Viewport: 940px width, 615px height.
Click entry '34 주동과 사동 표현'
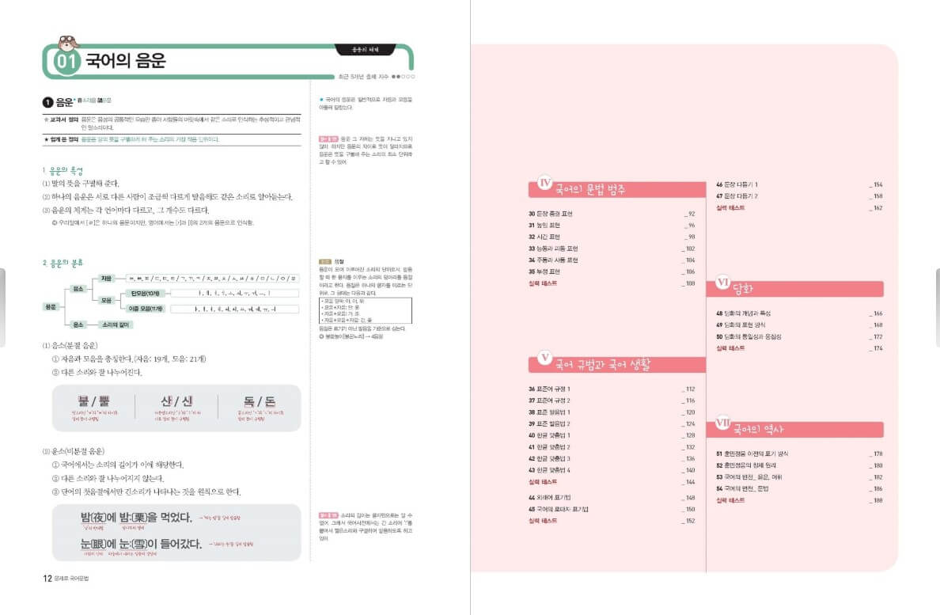click(612, 260)
